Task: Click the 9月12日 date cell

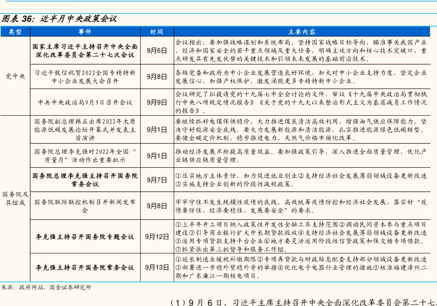Action: click(157, 237)
